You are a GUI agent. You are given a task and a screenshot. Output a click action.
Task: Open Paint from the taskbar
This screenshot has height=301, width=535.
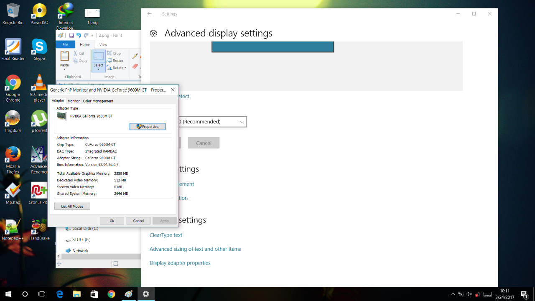(x=128, y=294)
